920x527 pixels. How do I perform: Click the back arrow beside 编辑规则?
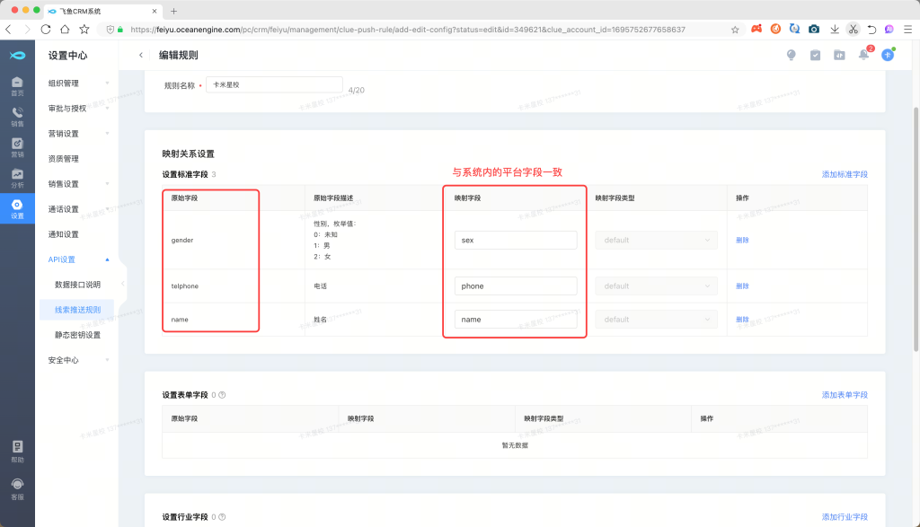click(x=141, y=55)
